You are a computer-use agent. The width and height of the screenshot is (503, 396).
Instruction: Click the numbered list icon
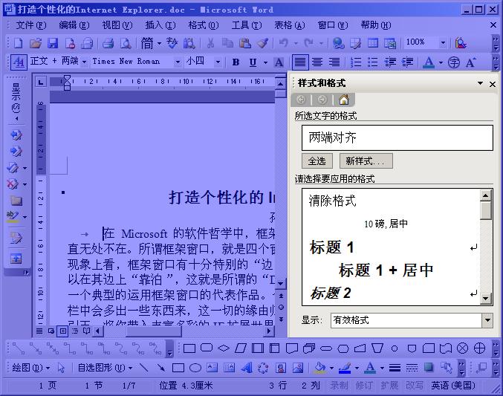click(x=356, y=62)
